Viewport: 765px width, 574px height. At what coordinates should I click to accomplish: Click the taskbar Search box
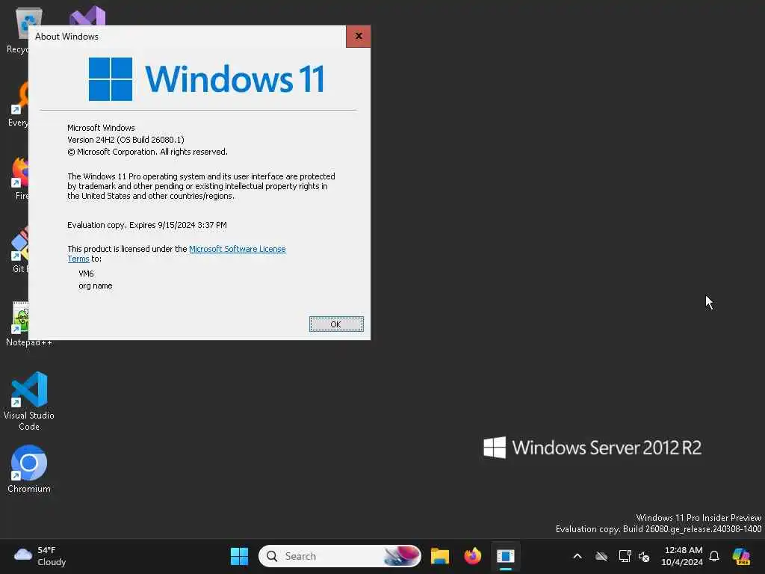(x=340, y=556)
